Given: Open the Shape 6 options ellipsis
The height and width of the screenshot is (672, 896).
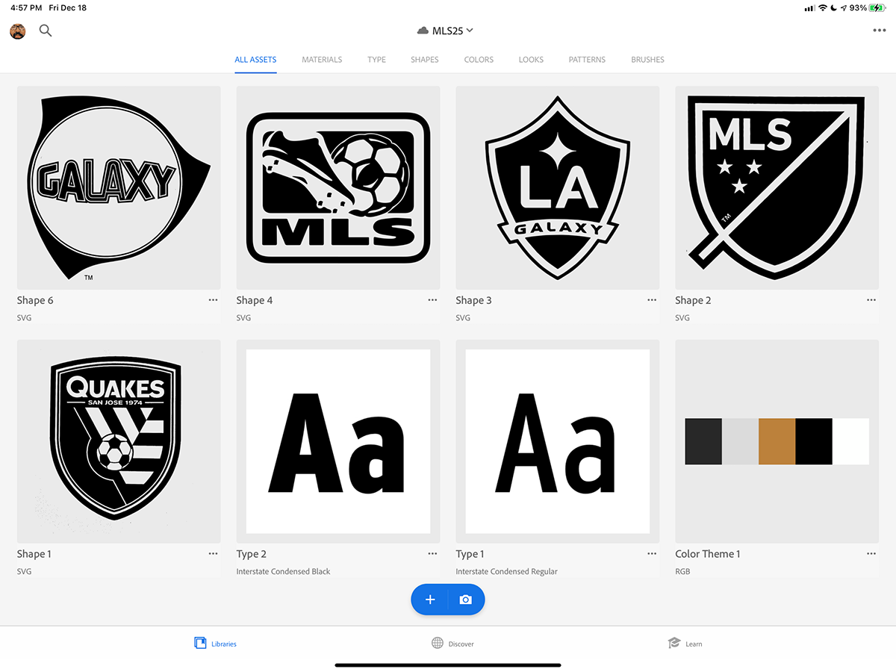Looking at the screenshot, I should point(213,300).
